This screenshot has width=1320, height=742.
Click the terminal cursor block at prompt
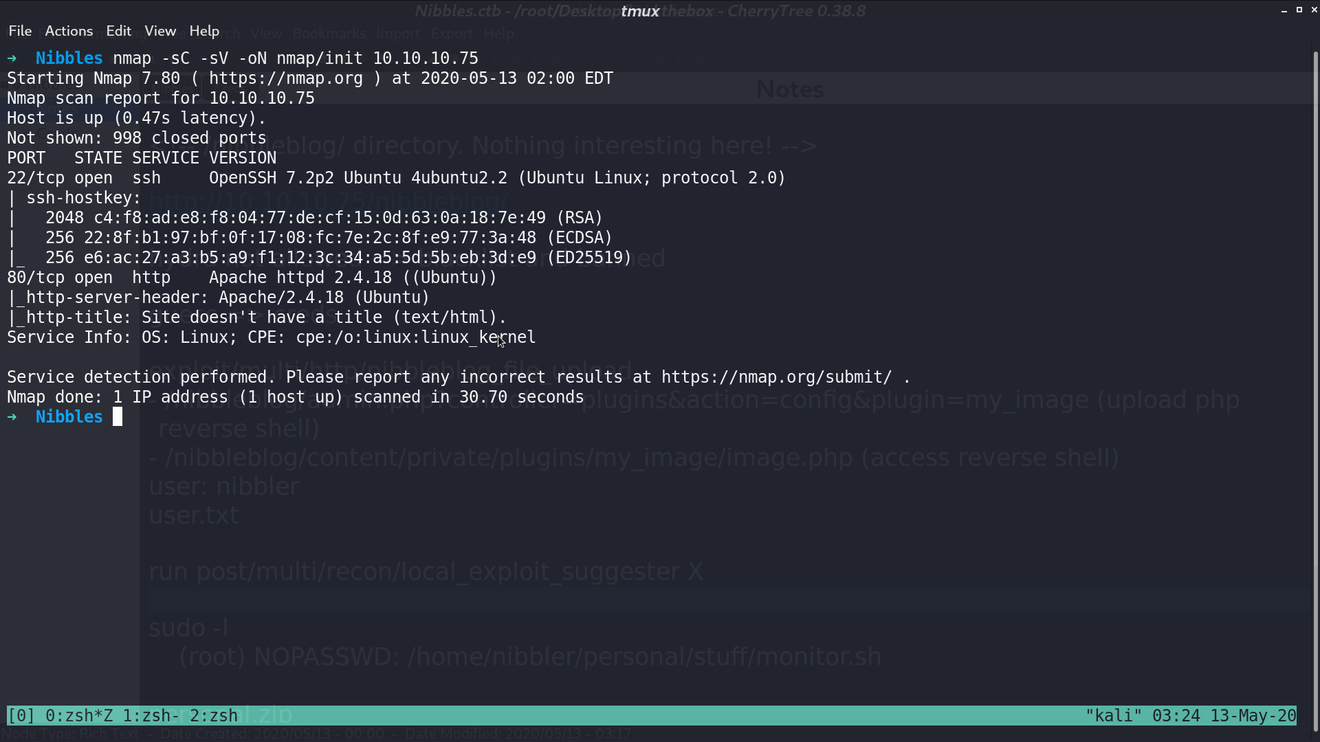[x=118, y=417]
